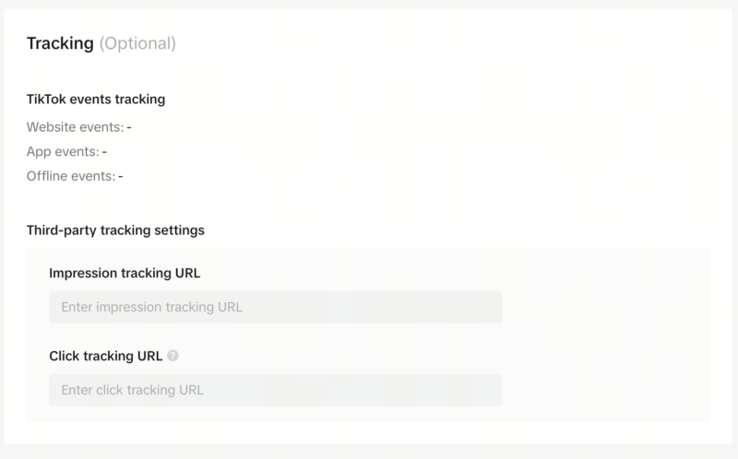
Task: Click the help icon beside Click tracking URL
Action: pos(173,356)
